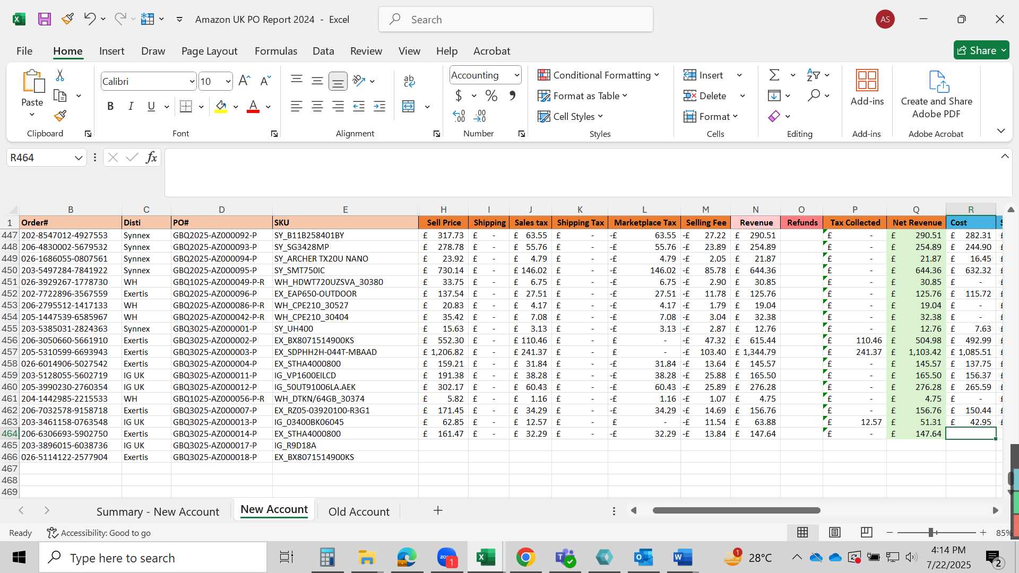Click the Save icon in the quick access toolbar
This screenshot has width=1019, height=573.
click(x=44, y=19)
